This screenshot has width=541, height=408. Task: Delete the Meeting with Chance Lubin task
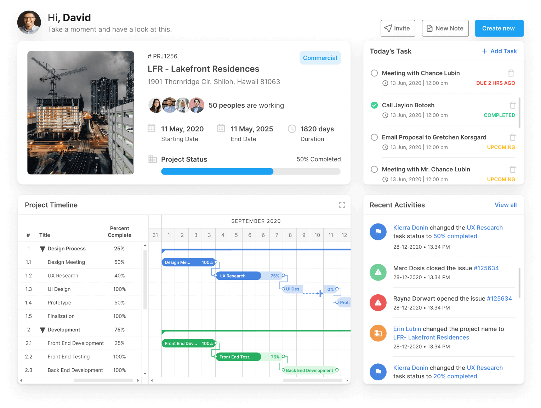[x=511, y=73]
